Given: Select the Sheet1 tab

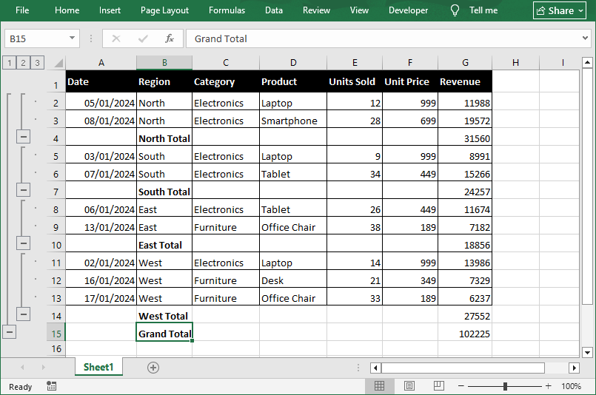Looking at the screenshot, I should 98,367.
